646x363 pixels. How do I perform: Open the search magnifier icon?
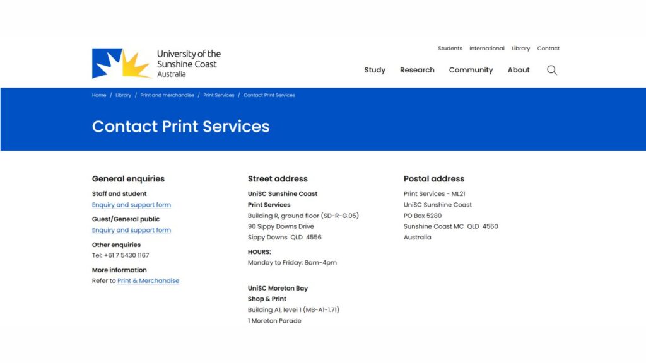pos(551,70)
